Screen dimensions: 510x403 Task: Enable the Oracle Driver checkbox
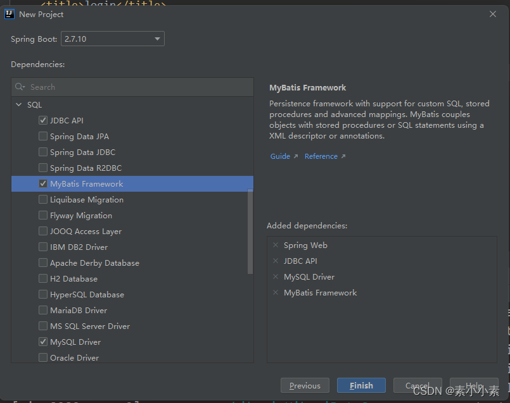43,357
